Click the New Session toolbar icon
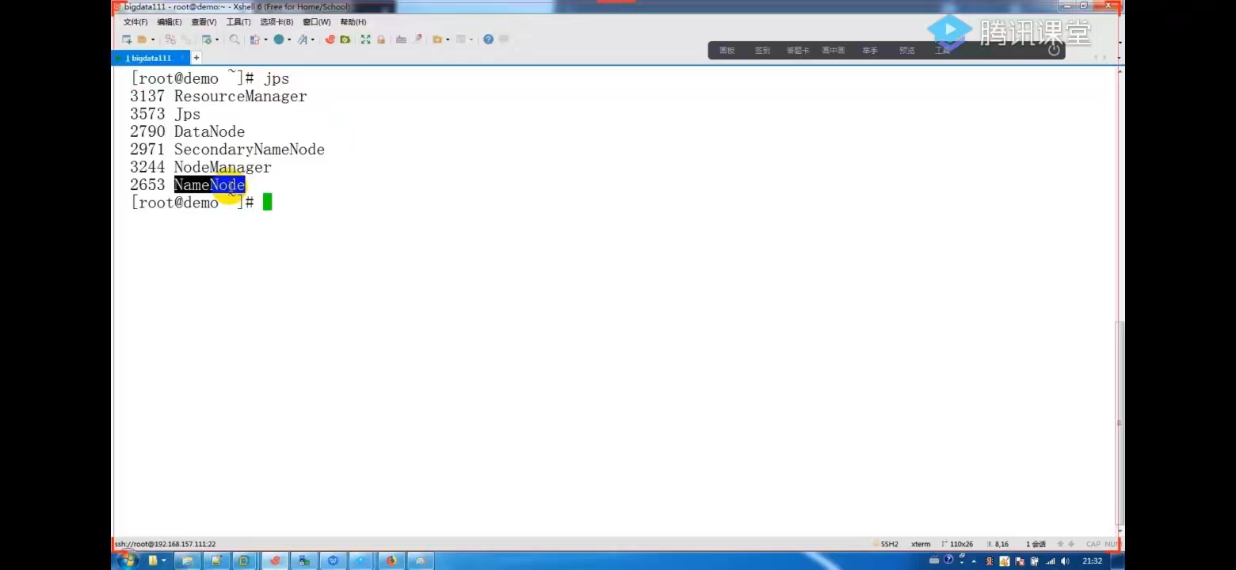This screenshot has width=1236, height=570. coord(127,40)
